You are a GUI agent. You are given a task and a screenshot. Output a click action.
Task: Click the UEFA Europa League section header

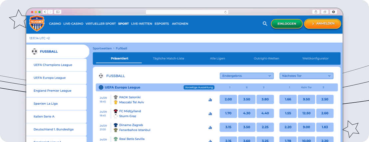tap(217, 87)
